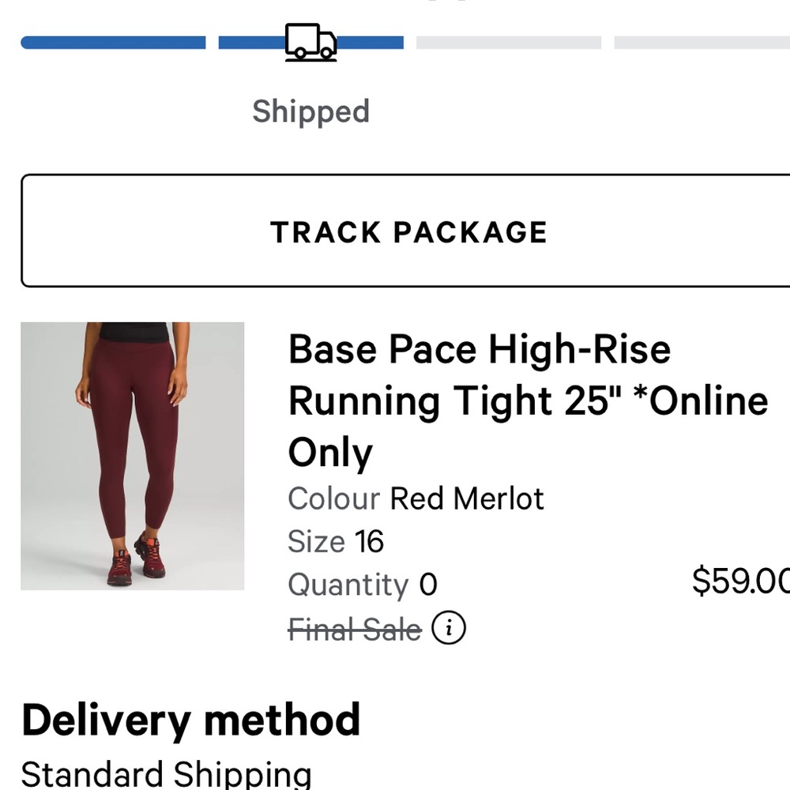
Task: Open the Size 16 detail row
Action: 336,542
